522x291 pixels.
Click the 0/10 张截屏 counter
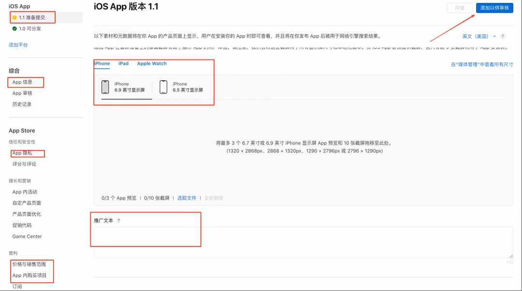pyautogui.click(x=157, y=198)
